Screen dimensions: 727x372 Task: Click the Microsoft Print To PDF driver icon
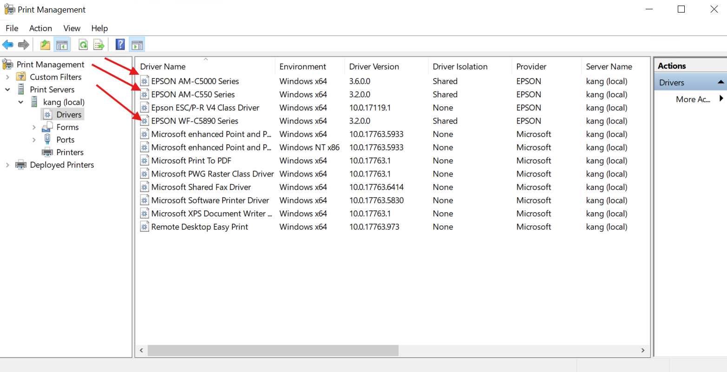145,161
